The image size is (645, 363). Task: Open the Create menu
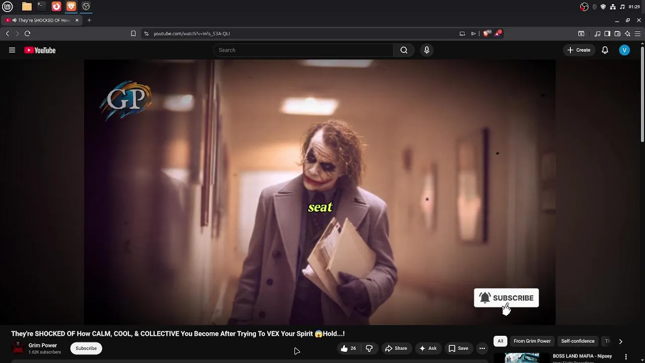click(x=578, y=50)
